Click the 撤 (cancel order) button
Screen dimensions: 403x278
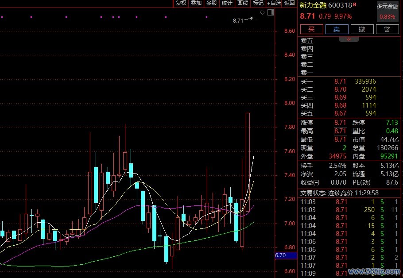(x=362, y=29)
